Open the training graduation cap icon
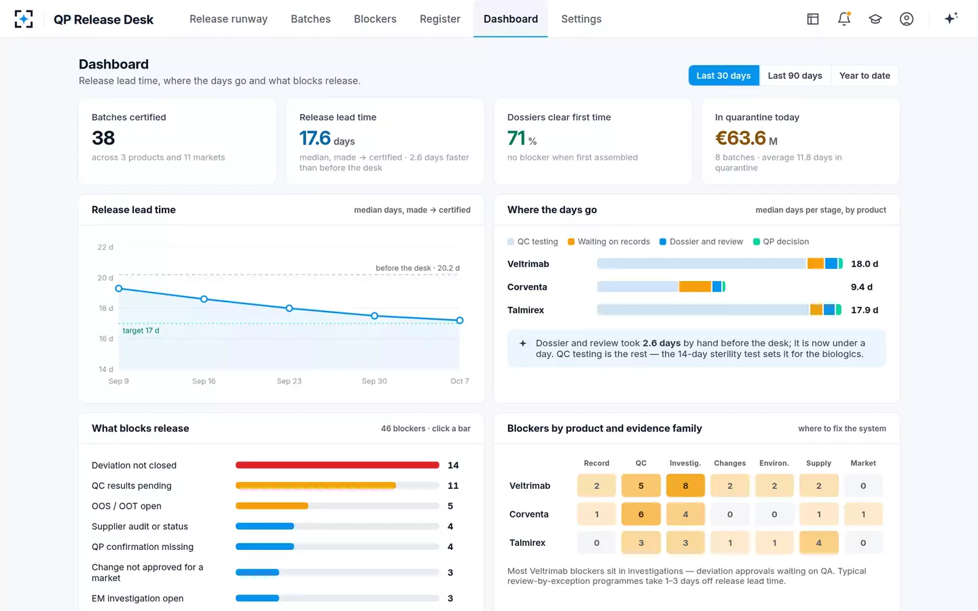Screen dimensions: 978x611 click(x=875, y=19)
